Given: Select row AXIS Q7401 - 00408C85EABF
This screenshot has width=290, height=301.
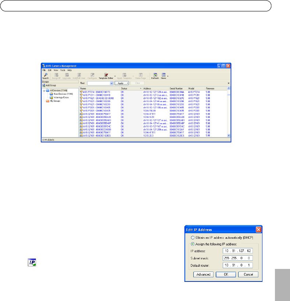Looking at the screenshot, I should (153, 123).
